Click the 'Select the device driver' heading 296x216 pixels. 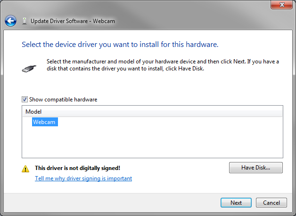coord(120,45)
